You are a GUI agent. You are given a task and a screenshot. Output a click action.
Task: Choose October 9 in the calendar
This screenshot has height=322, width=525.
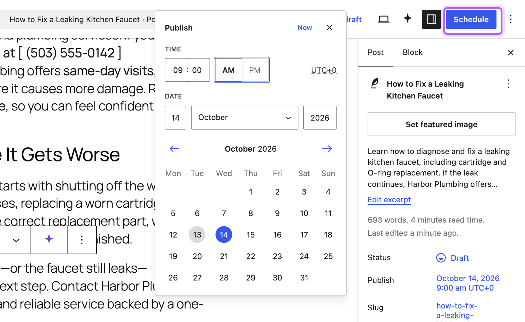[277, 213]
